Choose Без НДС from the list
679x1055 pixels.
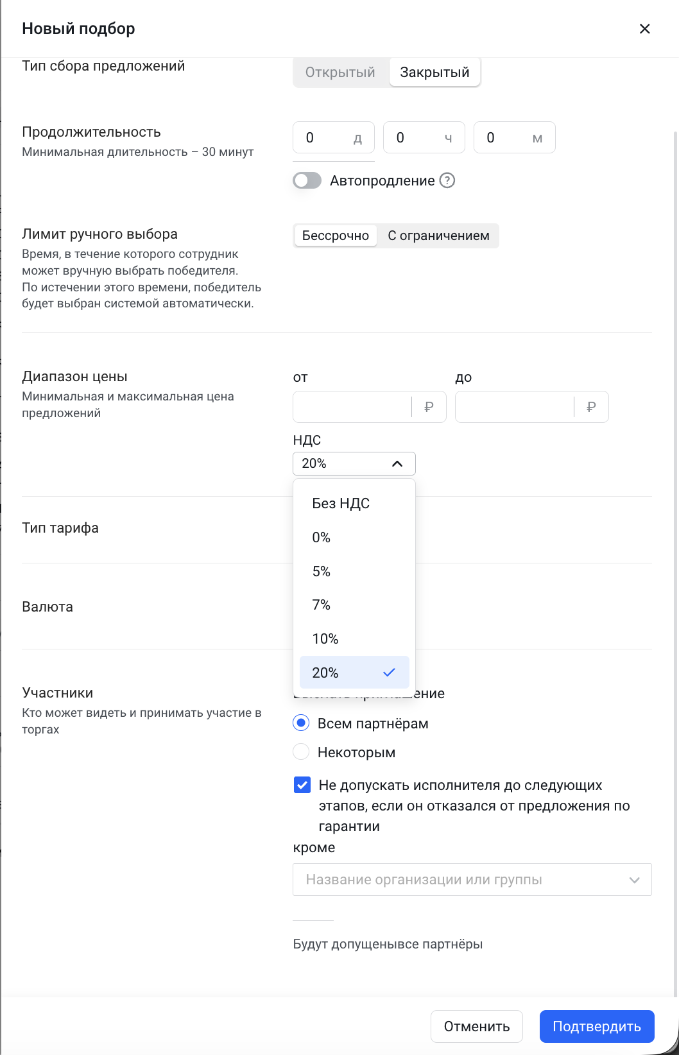coord(341,504)
